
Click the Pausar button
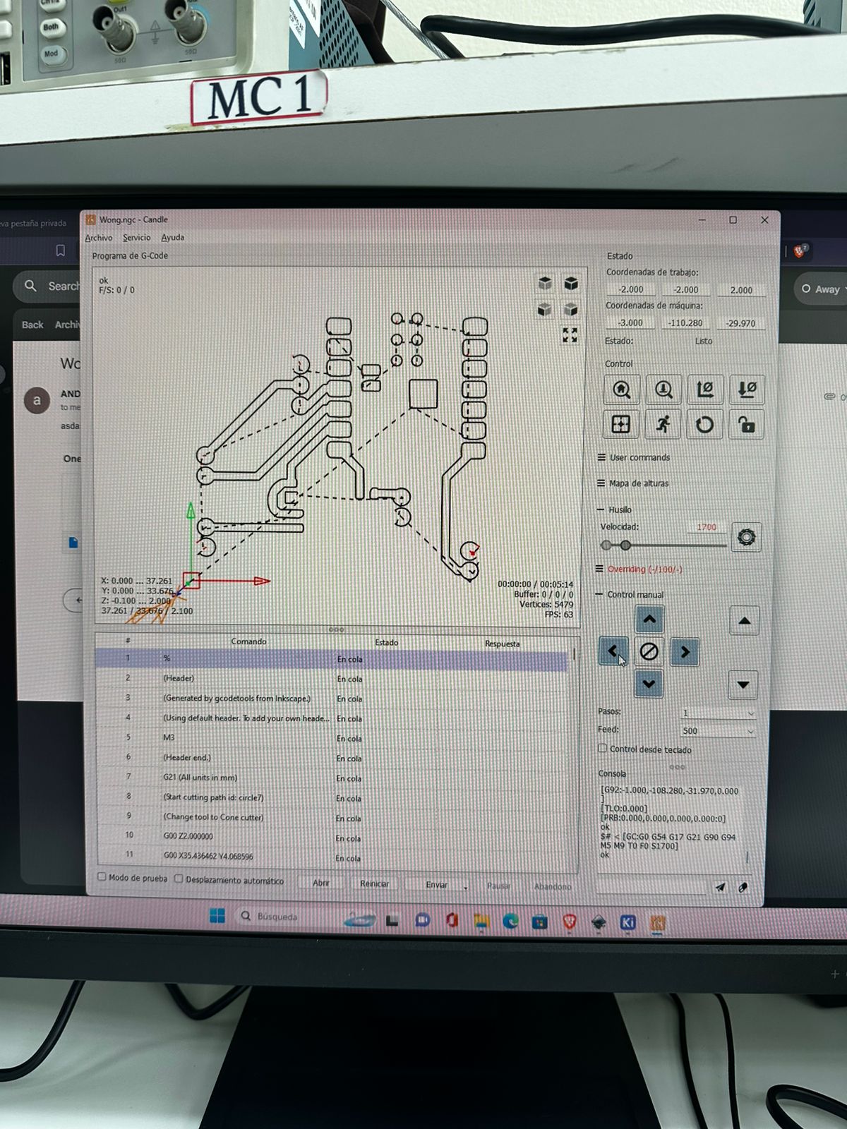click(498, 886)
